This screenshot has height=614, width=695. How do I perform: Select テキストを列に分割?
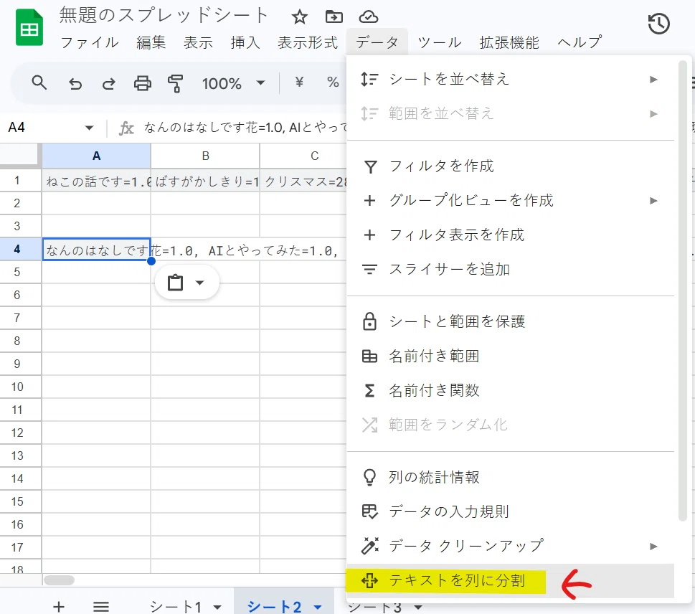(x=510, y=581)
